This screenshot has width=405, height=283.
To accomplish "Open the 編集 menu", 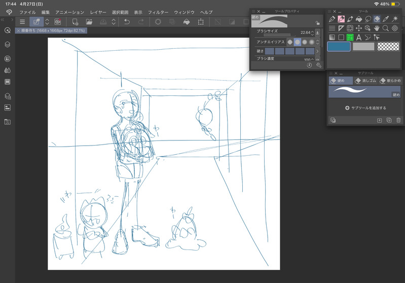I will pyautogui.click(x=46, y=12).
